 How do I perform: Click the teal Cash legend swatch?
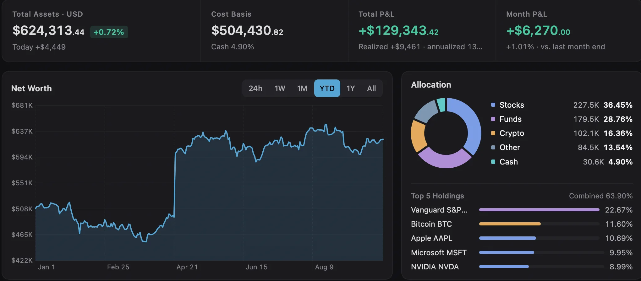coord(493,162)
